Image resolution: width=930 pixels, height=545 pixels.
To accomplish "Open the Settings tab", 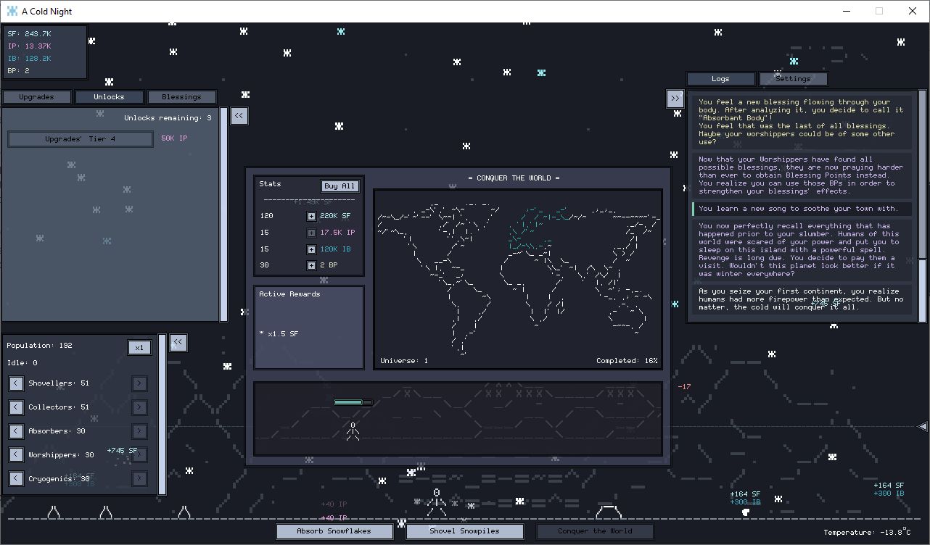I will tap(793, 78).
